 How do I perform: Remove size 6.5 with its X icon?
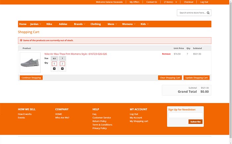(54, 69)
